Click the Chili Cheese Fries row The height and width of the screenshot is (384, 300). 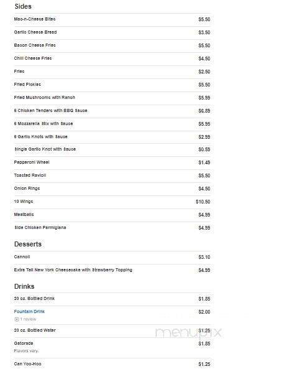[112, 59]
